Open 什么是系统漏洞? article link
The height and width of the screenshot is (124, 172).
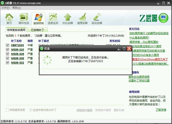139,38
